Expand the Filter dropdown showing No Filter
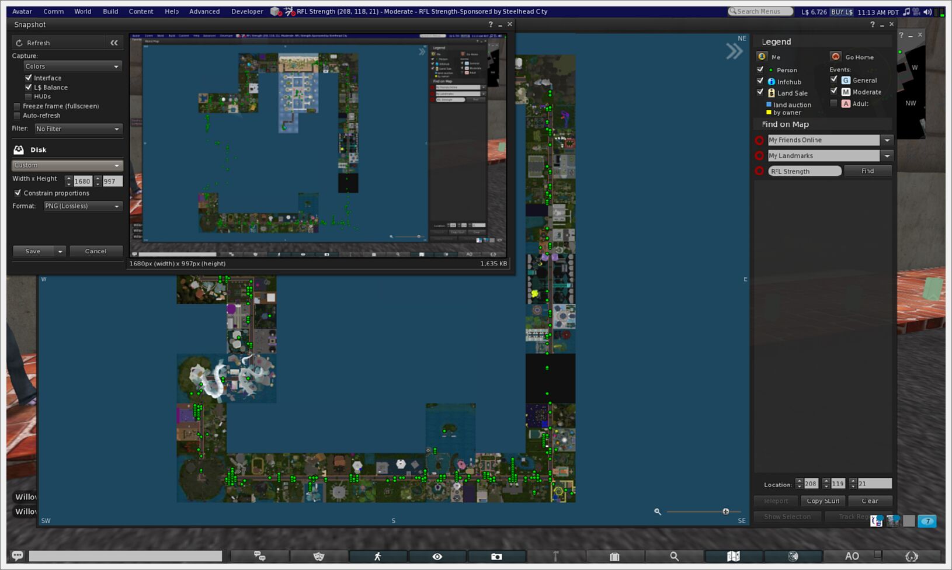This screenshot has height=570, width=952. (x=78, y=128)
